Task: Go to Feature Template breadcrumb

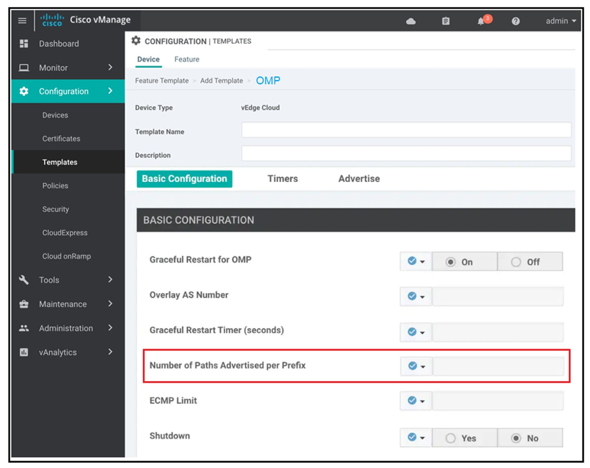Action: click(161, 81)
